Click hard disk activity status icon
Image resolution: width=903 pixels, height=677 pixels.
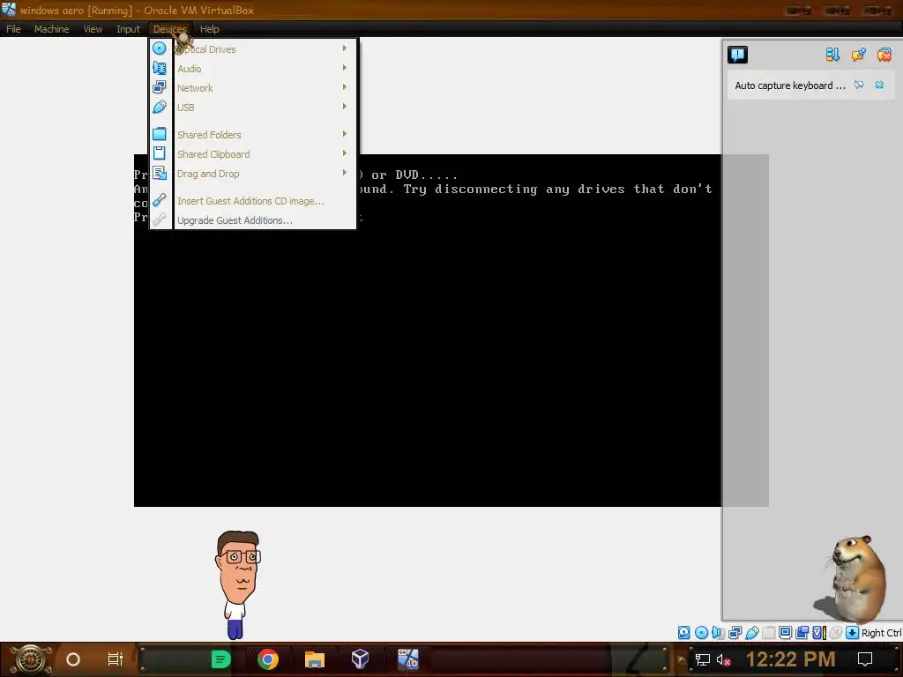coord(683,633)
